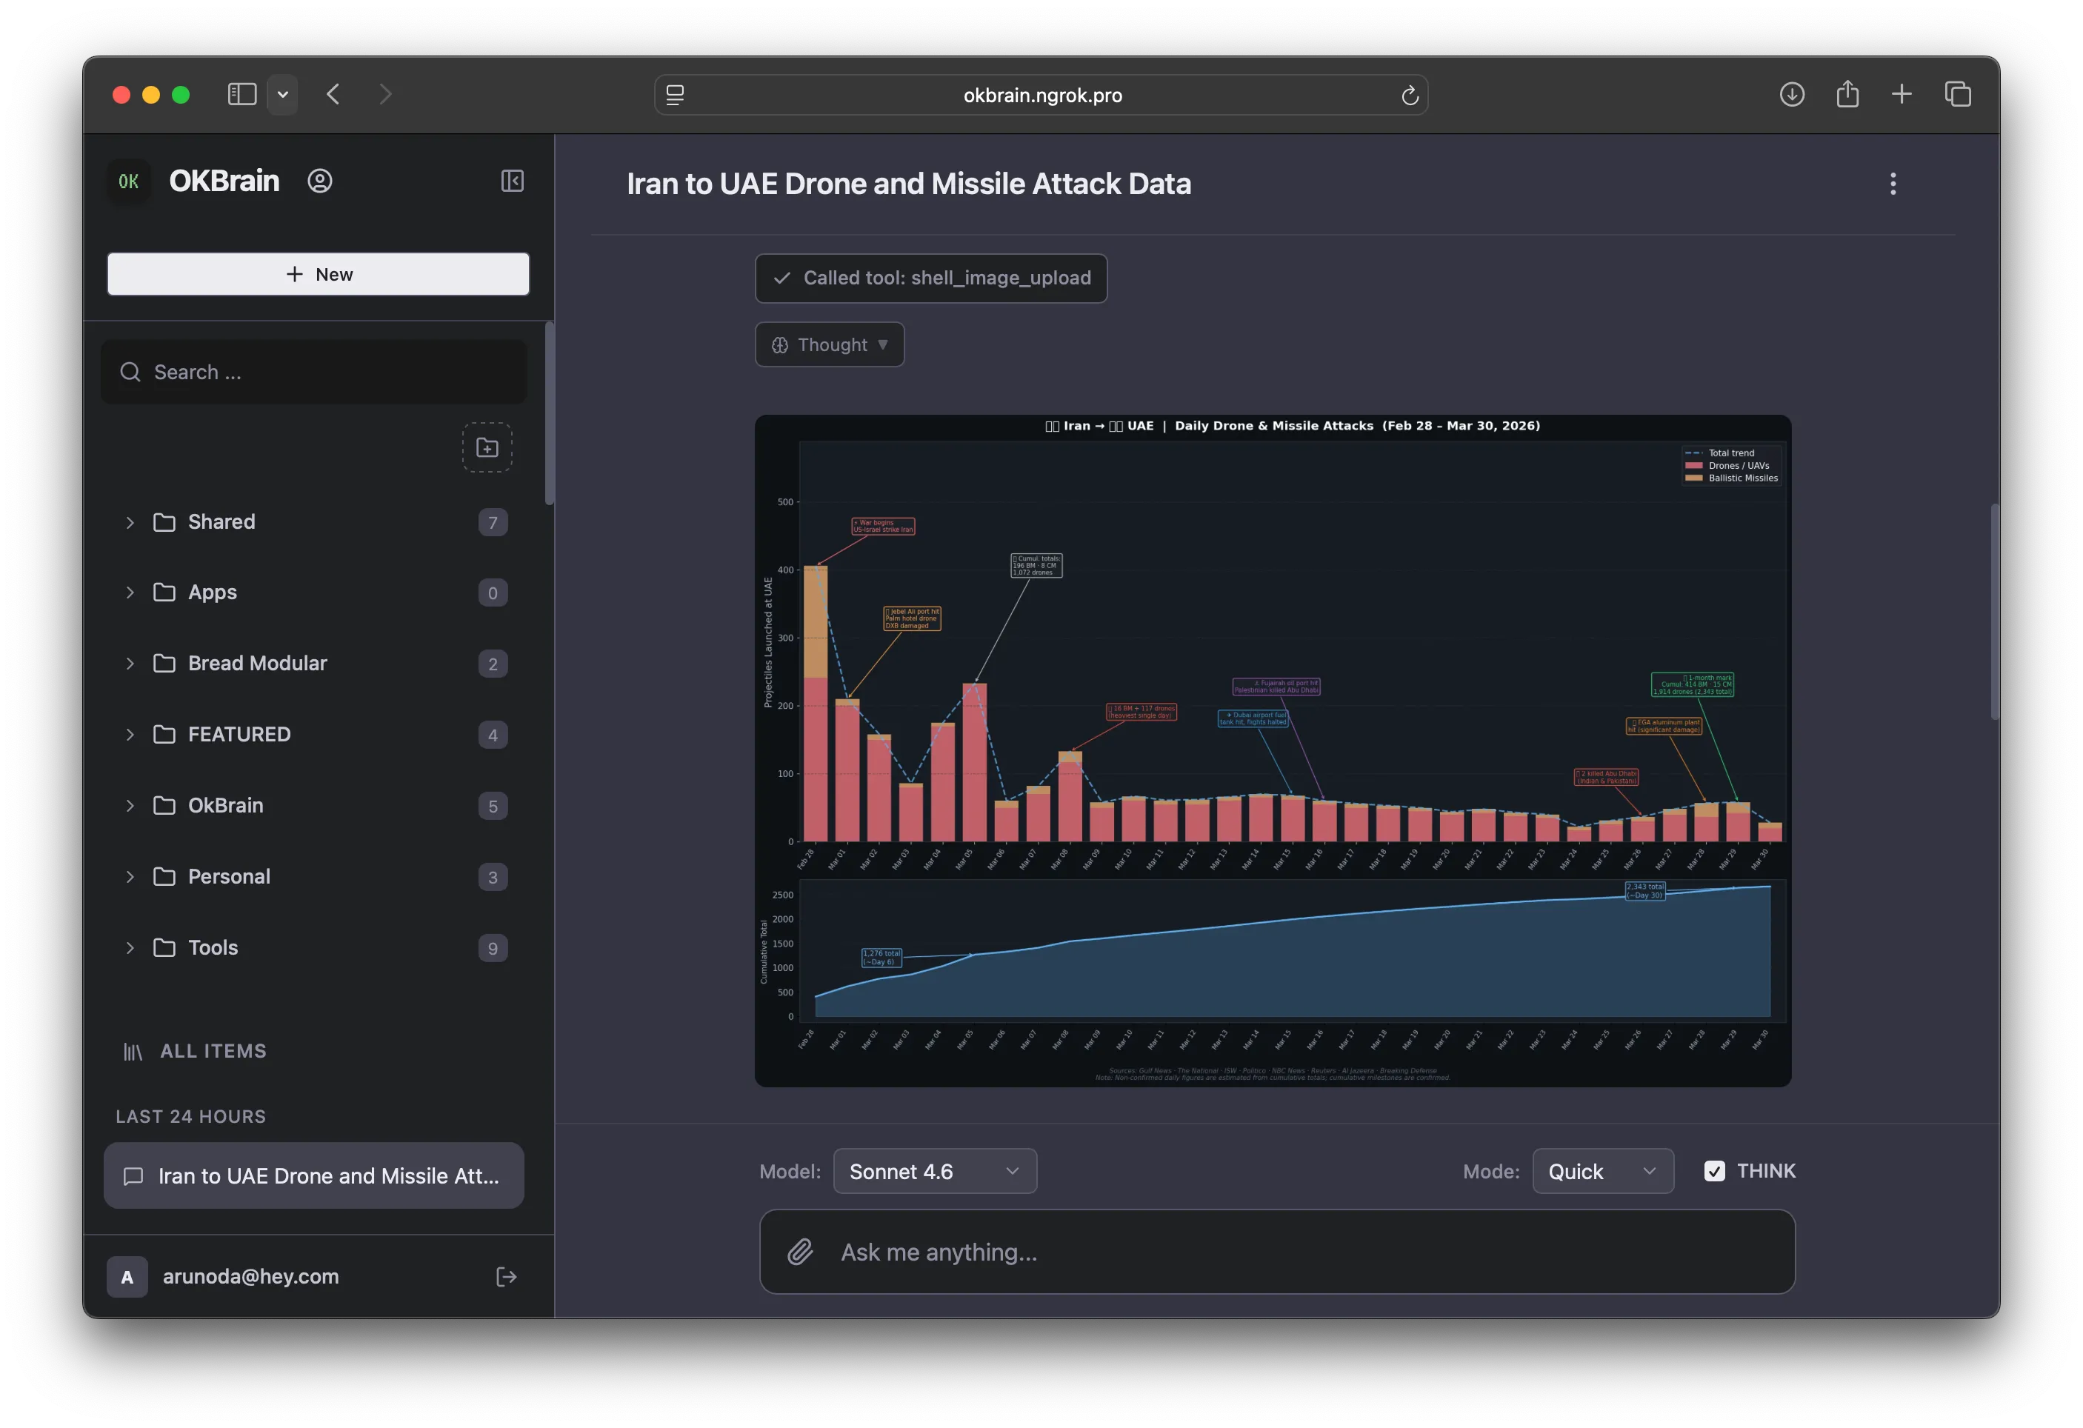Open the Quick mode dropdown
Image resolution: width=2083 pixels, height=1428 pixels.
(x=1602, y=1171)
